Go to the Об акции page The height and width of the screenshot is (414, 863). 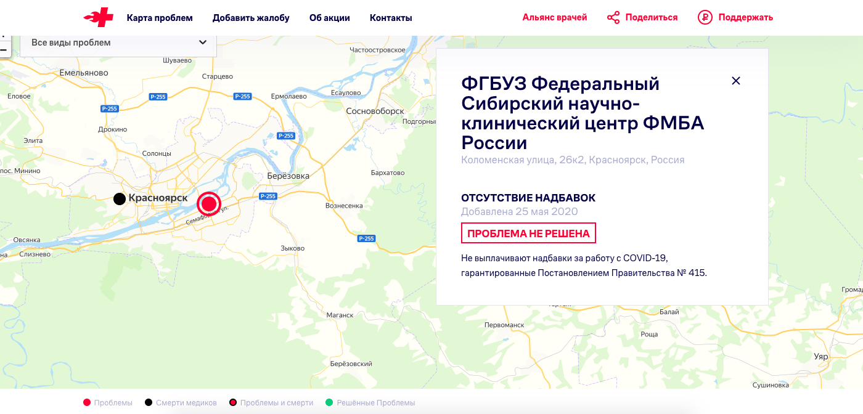(x=330, y=18)
